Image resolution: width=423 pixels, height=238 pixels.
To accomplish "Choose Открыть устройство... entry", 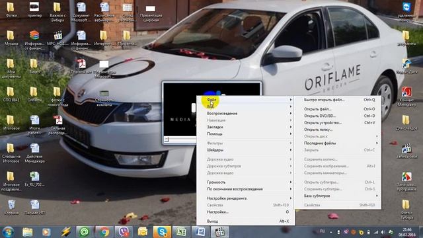I will pyautogui.click(x=338, y=122).
